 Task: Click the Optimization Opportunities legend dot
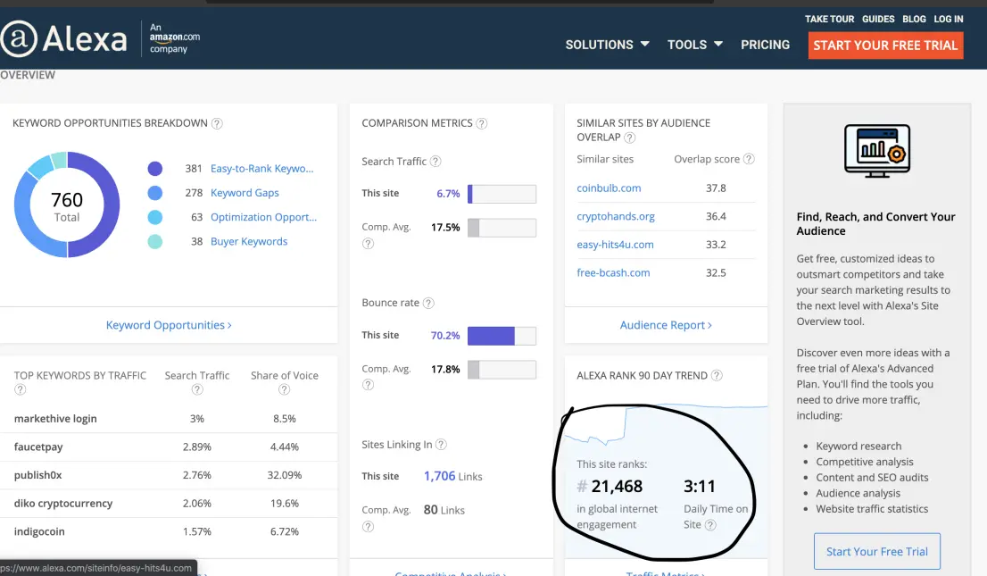pyautogui.click(x=155, y=217)
